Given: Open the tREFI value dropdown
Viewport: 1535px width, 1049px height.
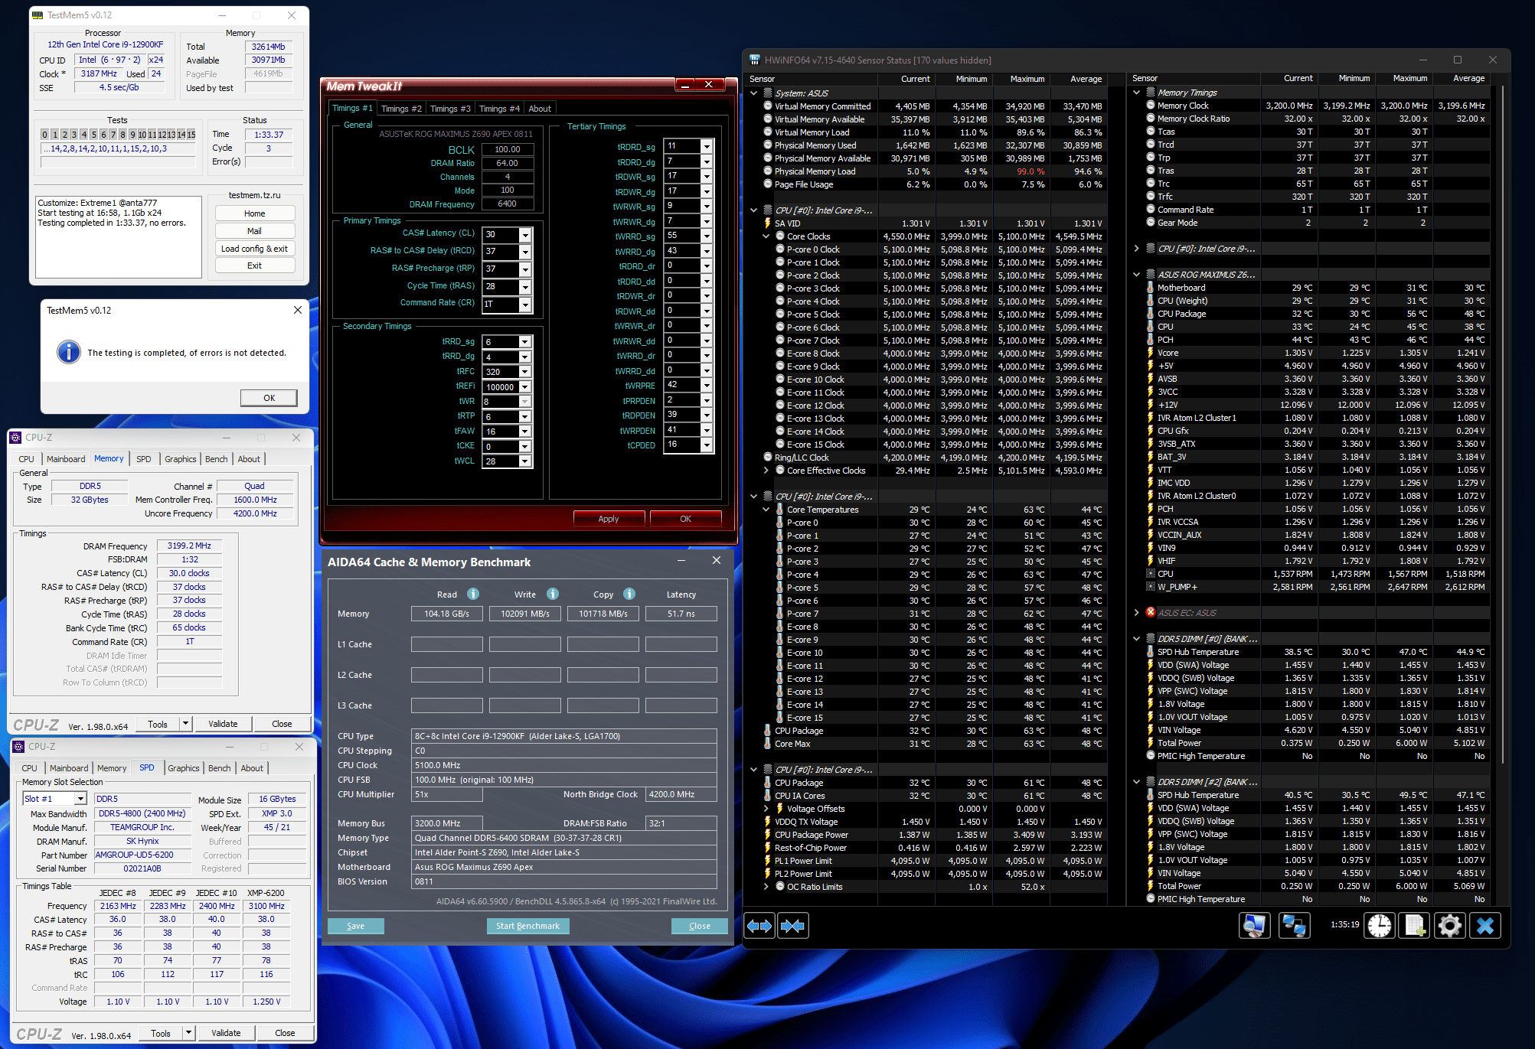Looking at the screenshot, I should coord(524,387).
